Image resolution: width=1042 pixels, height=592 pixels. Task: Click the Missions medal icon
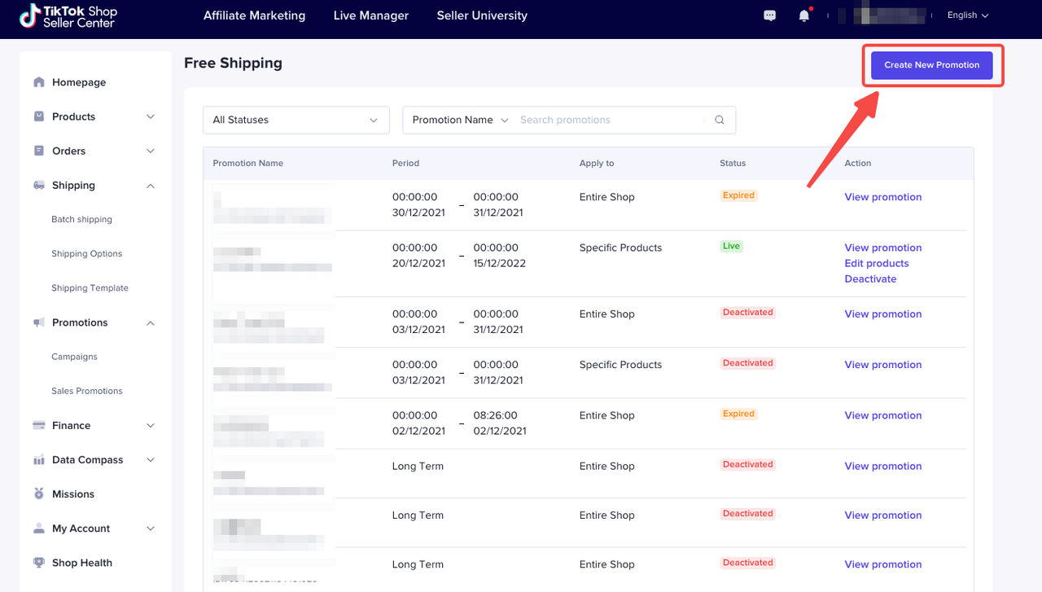coord(39,494)
